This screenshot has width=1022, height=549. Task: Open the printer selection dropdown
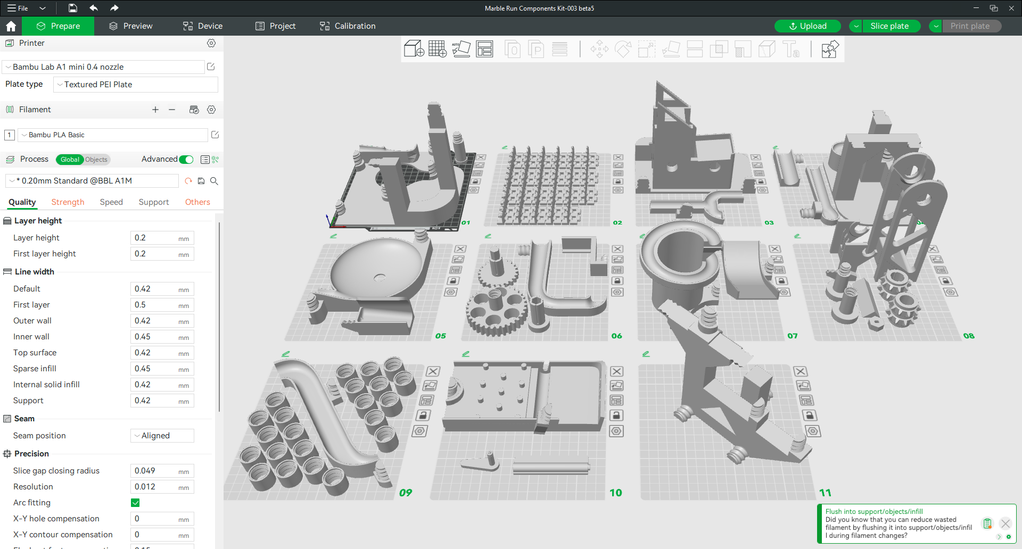103,66
